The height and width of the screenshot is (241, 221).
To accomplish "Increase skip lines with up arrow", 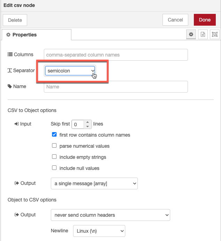I will (x=88, y=122).
